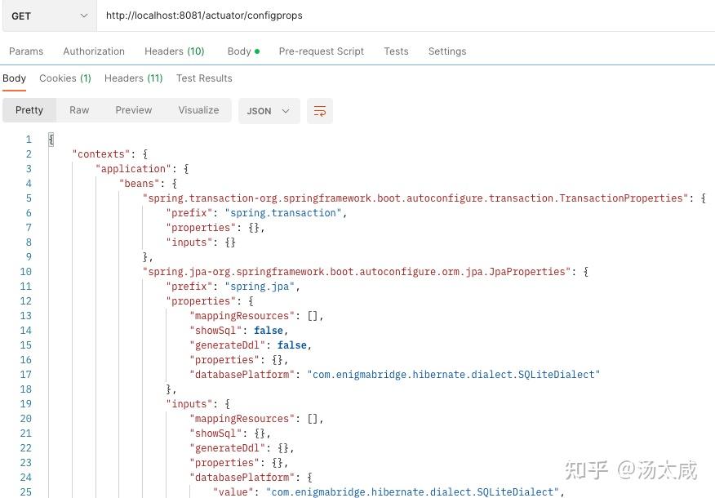Viewport: 715px width, 498px height.
Task: Click line number 12 to collapse properties
Action: (x=26, y=301)
